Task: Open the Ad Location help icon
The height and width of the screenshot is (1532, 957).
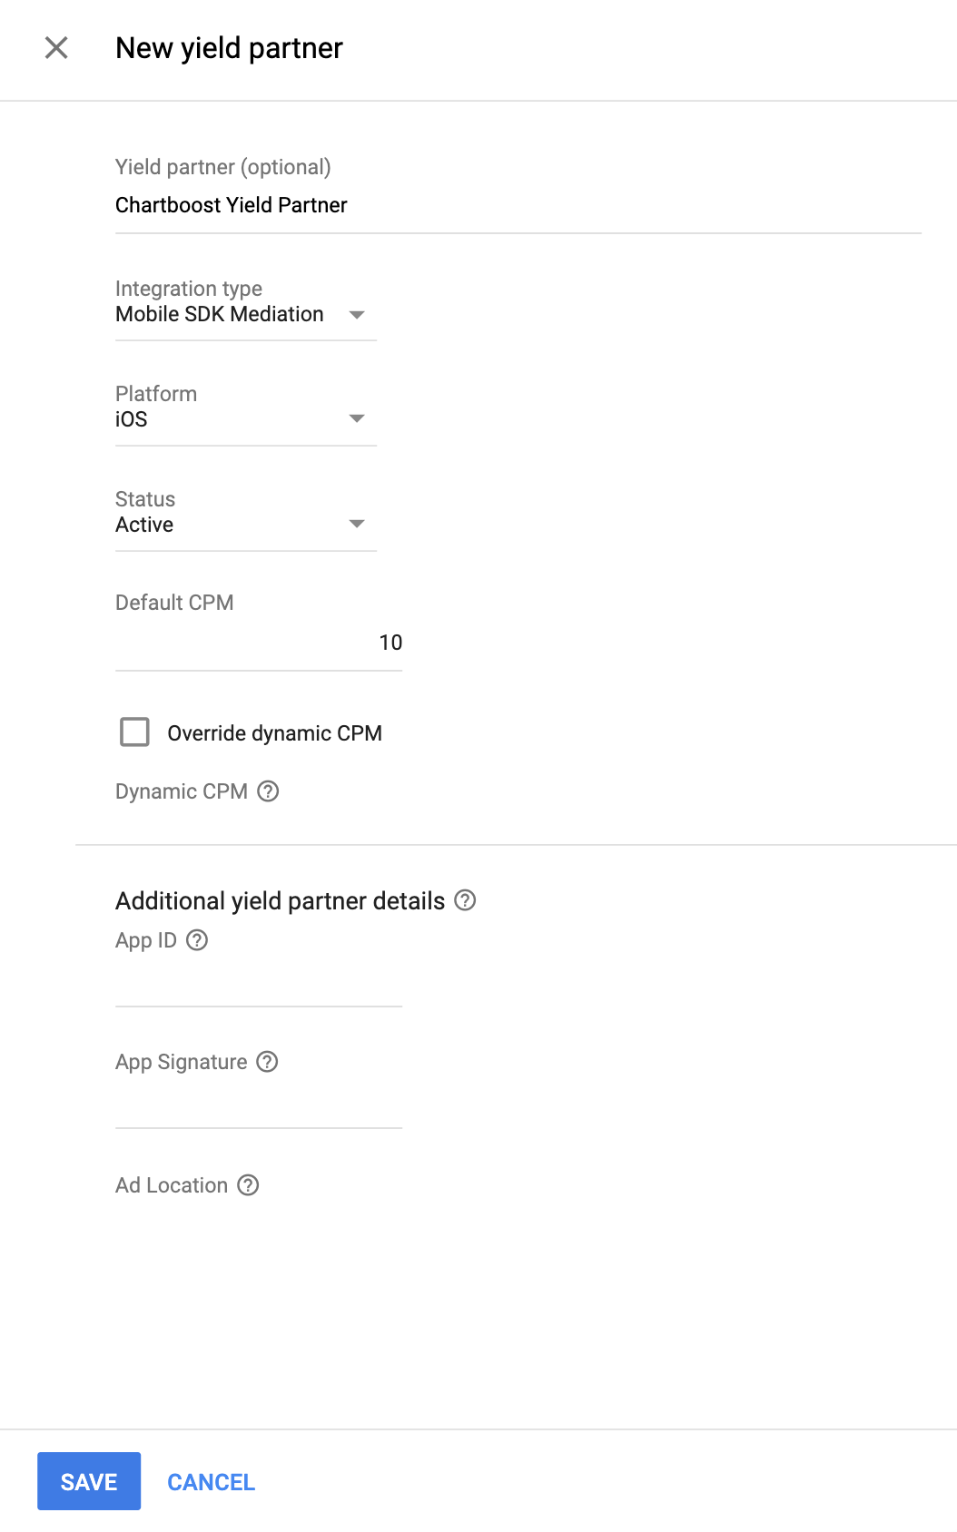Action: point(248,1185)
